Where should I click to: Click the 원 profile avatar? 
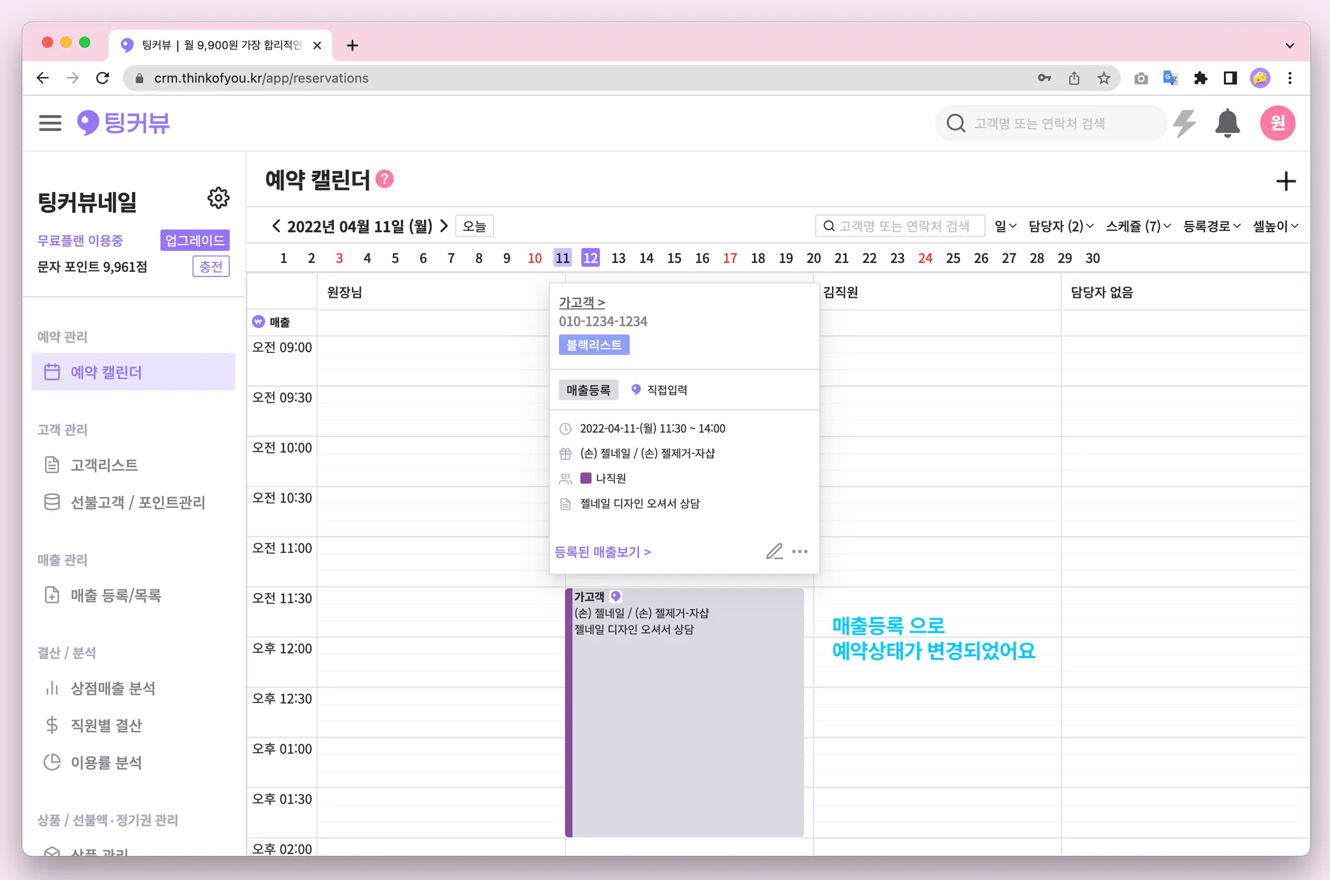(1277, 123)
